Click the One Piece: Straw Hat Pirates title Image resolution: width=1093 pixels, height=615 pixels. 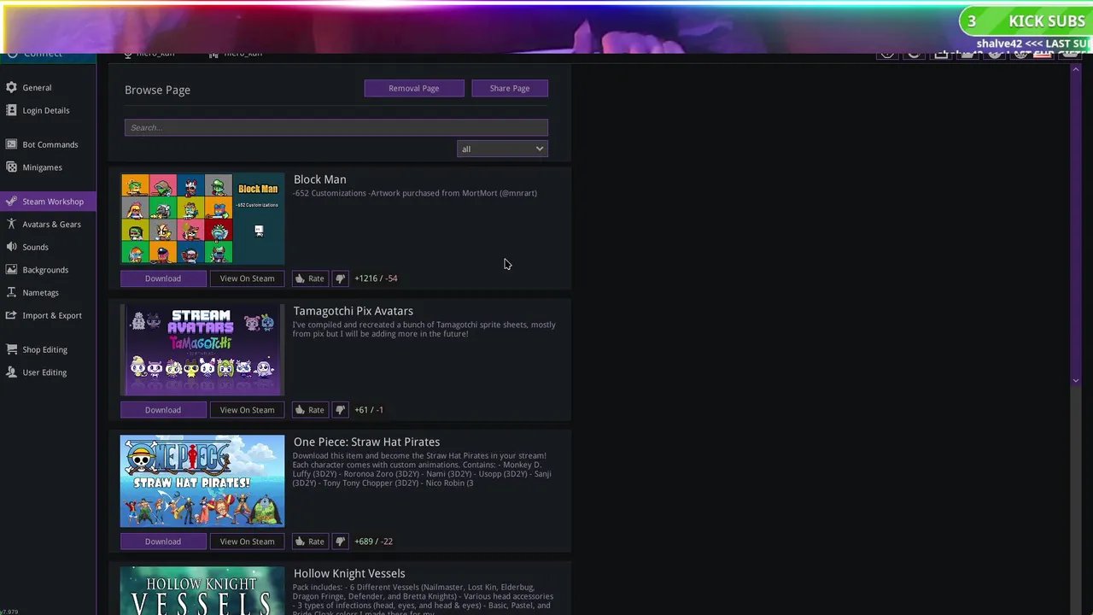click(x=367, y=442)
